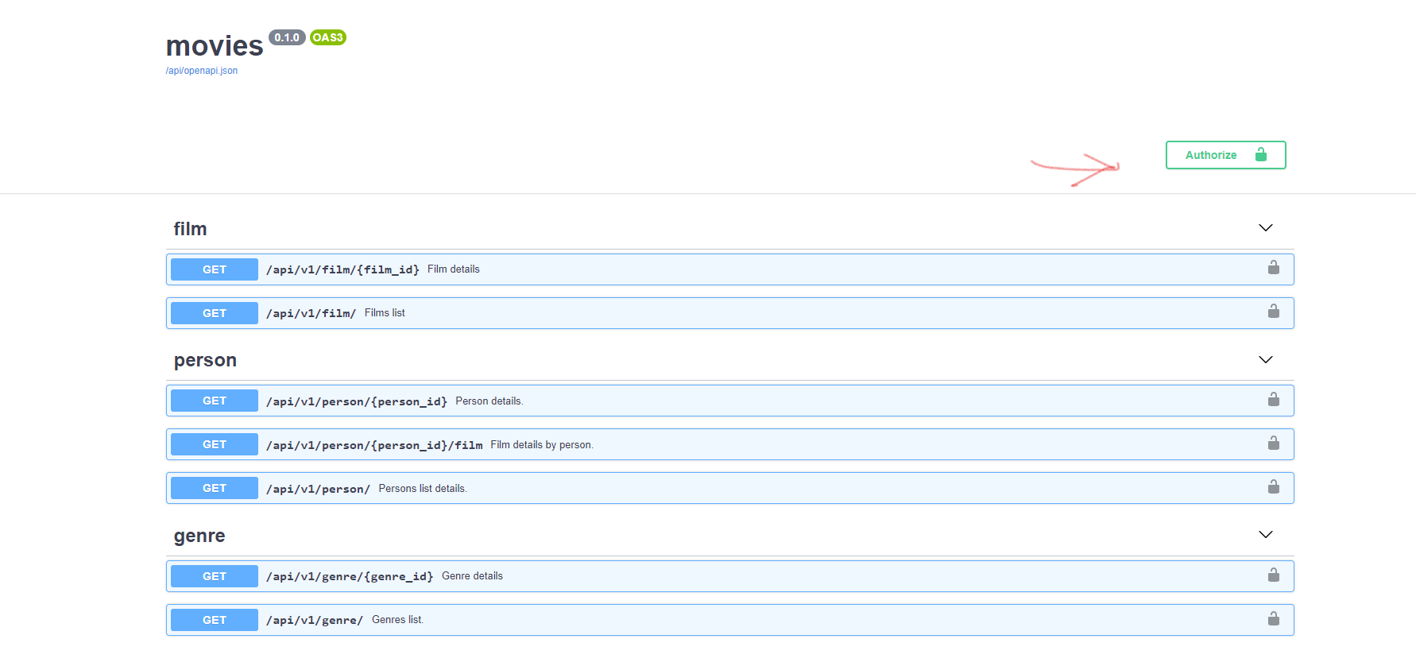Click 'Films list' description text
This screenshot has height=670, width=1416.
(385, 313)
